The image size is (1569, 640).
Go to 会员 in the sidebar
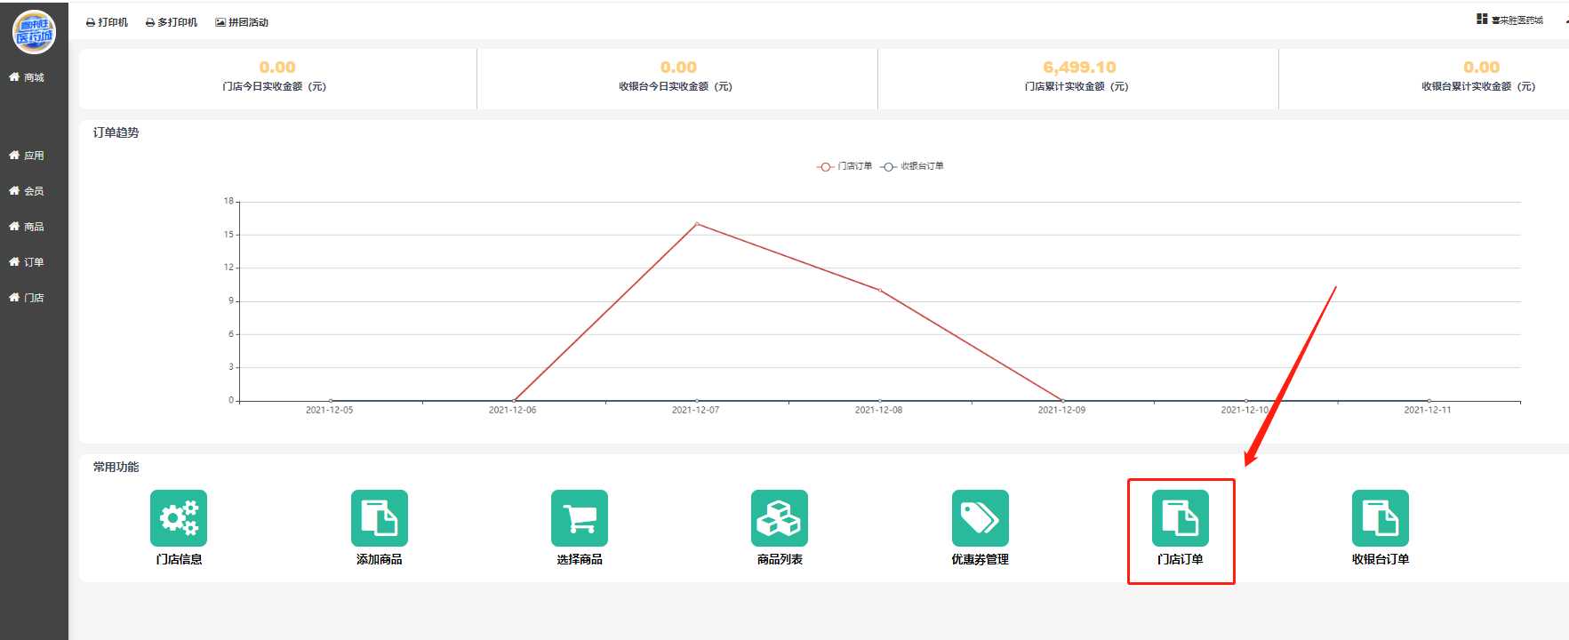pyautogui.click(x=27, y=191)
